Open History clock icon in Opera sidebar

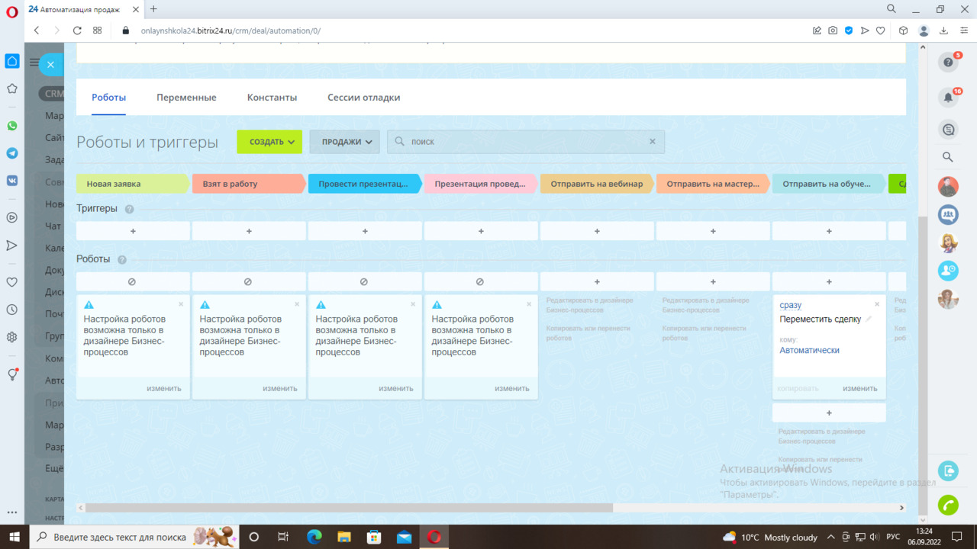tap(12, 310)
